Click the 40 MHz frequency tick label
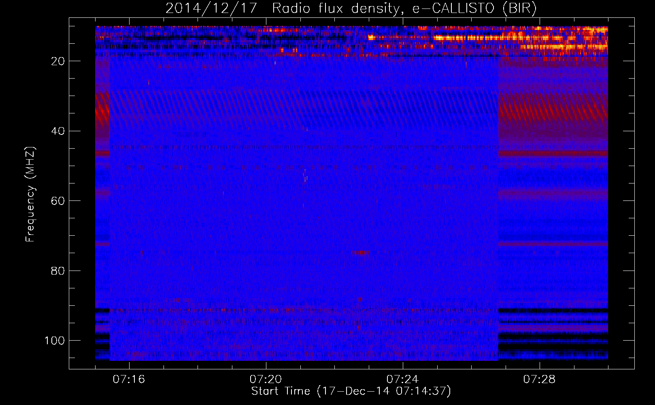The image size is (655, 405). click(58, 131)
